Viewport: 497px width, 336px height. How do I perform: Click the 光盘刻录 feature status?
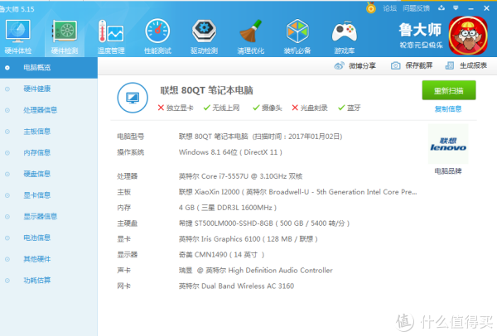[309, 108]
